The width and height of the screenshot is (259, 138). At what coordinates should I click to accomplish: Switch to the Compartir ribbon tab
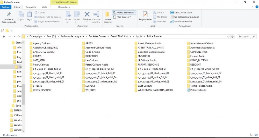(x=31, y=7)
